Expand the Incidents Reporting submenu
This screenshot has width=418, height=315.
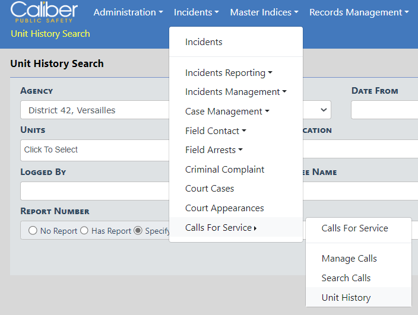tap(229, 73)
